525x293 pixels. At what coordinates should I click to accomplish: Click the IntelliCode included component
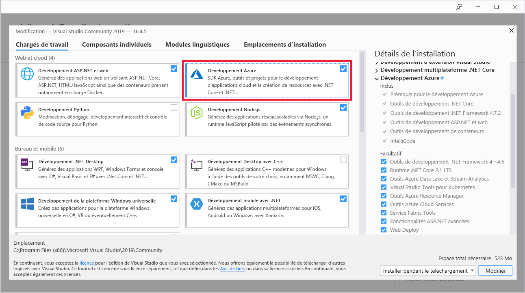click(403, 141)
